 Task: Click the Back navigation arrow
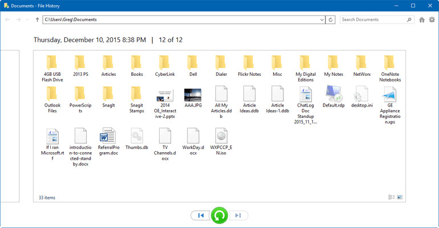pyautogui.click(x=7, y=19)
